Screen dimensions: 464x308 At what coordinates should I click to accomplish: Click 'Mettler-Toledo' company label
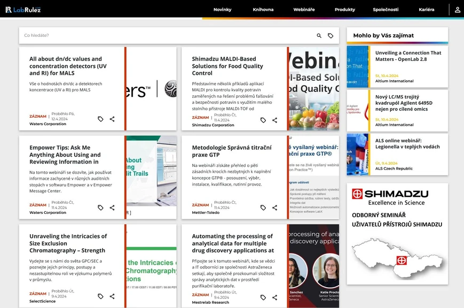[206, 212]
